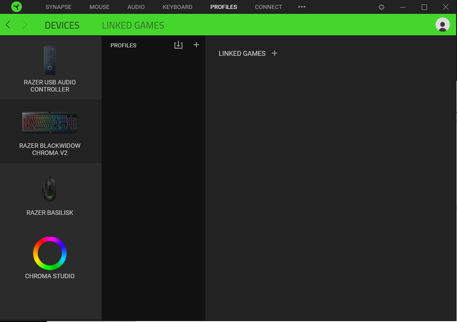
Task: Maximize the Synapse window
Action: tap(424, 7)
